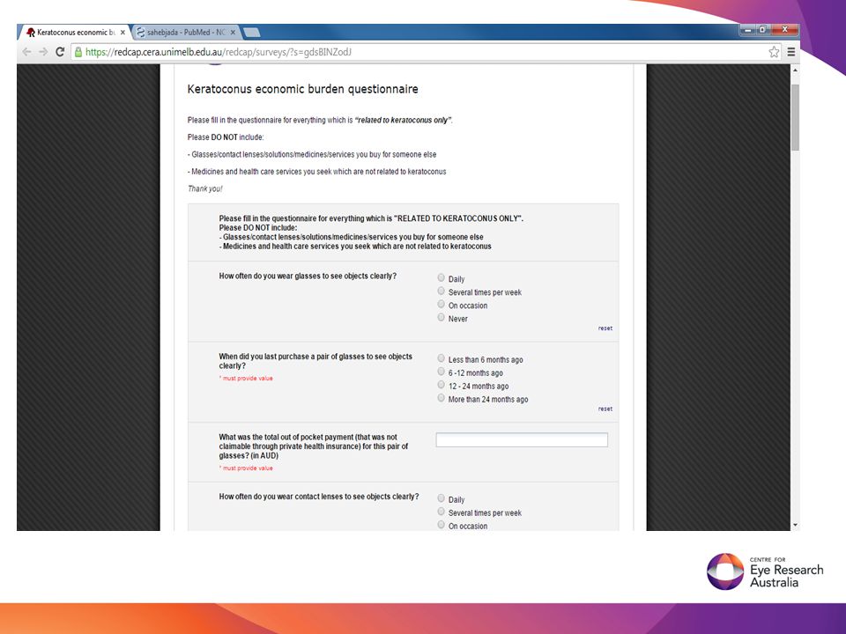
Task: Choose 6 -12 months ago
Action: (x=441, y=372)
